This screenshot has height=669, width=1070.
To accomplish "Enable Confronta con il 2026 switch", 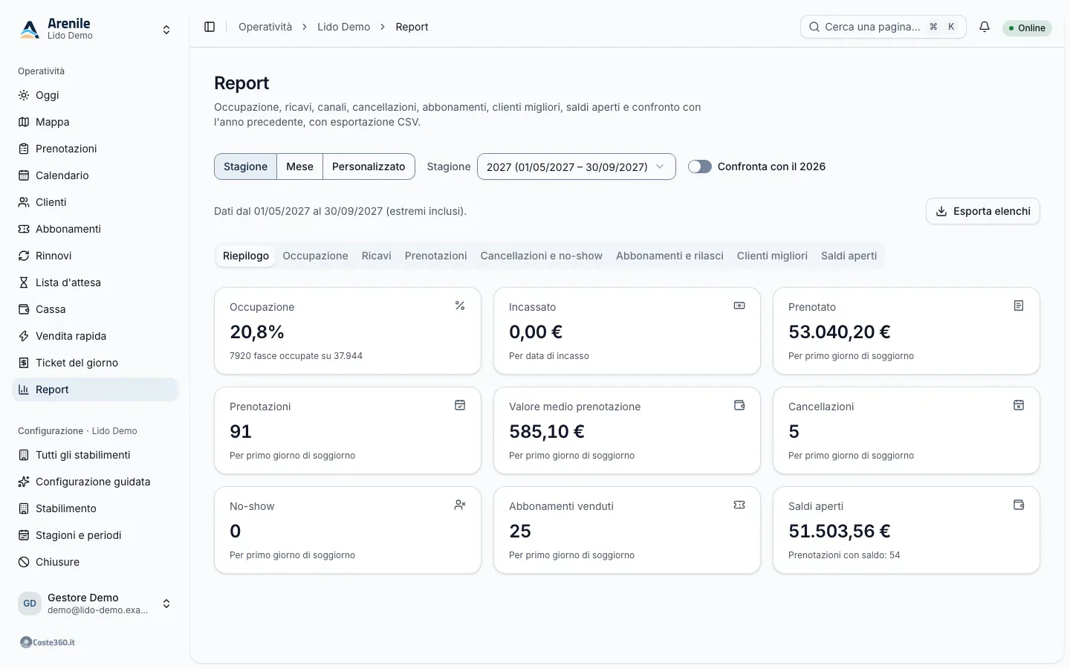I will (699, 167).
